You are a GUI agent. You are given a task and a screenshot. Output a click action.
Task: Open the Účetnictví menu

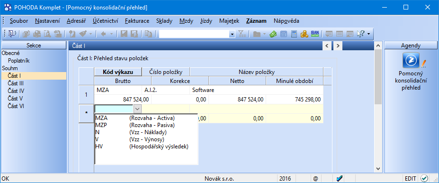point(106,21)
